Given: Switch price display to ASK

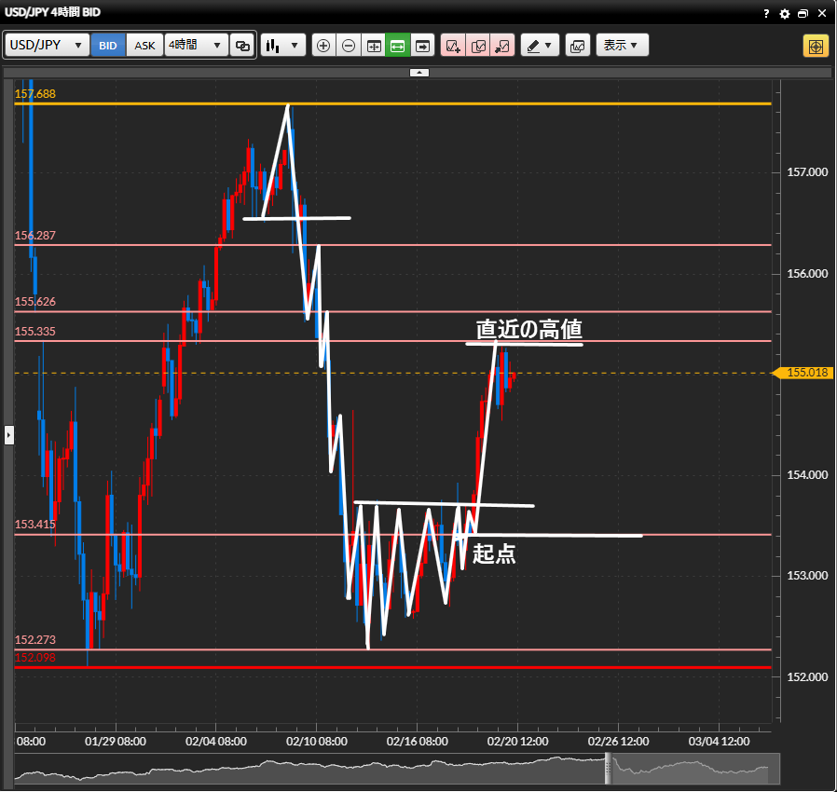Looking at the screenshot, I should pos(144,46).
